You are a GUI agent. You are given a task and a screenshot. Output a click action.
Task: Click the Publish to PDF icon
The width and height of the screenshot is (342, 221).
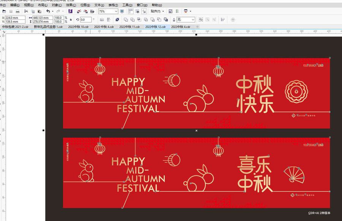tap(92, 11)
